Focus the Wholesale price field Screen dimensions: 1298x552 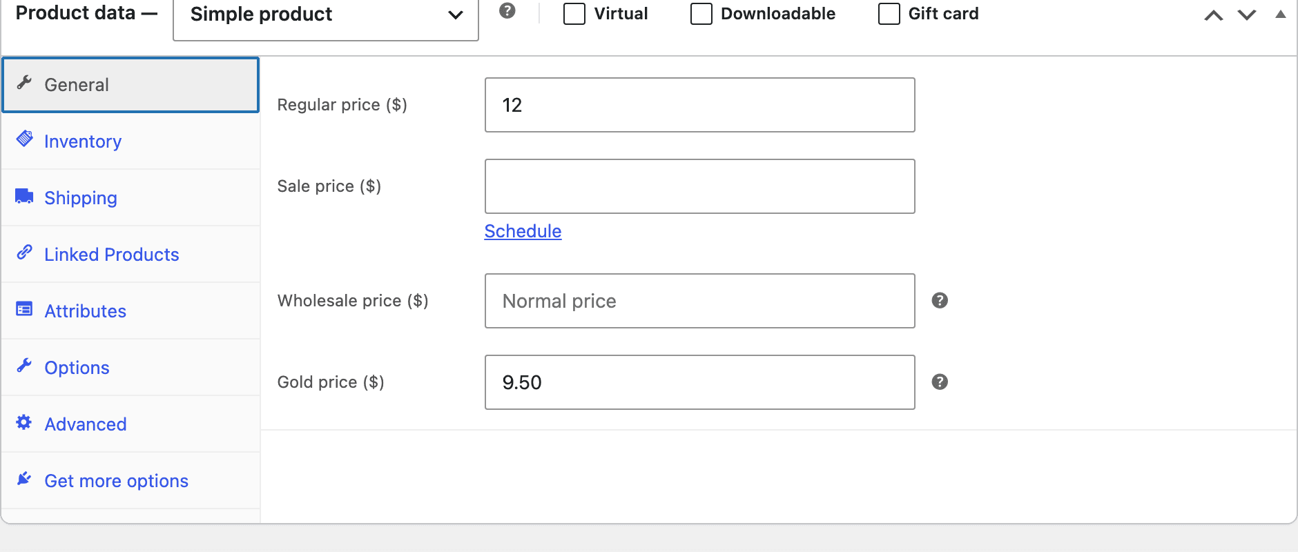[x=700, y=301]
